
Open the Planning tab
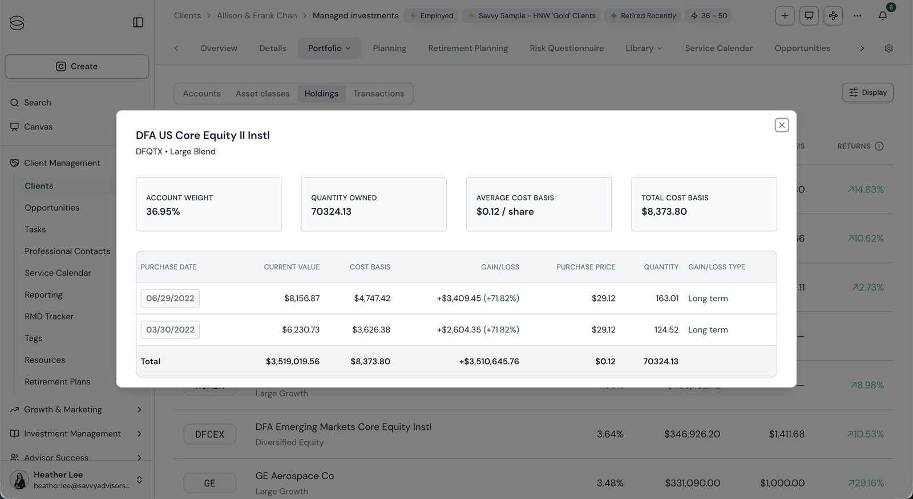pyautogui.click(x=390, y=49)
